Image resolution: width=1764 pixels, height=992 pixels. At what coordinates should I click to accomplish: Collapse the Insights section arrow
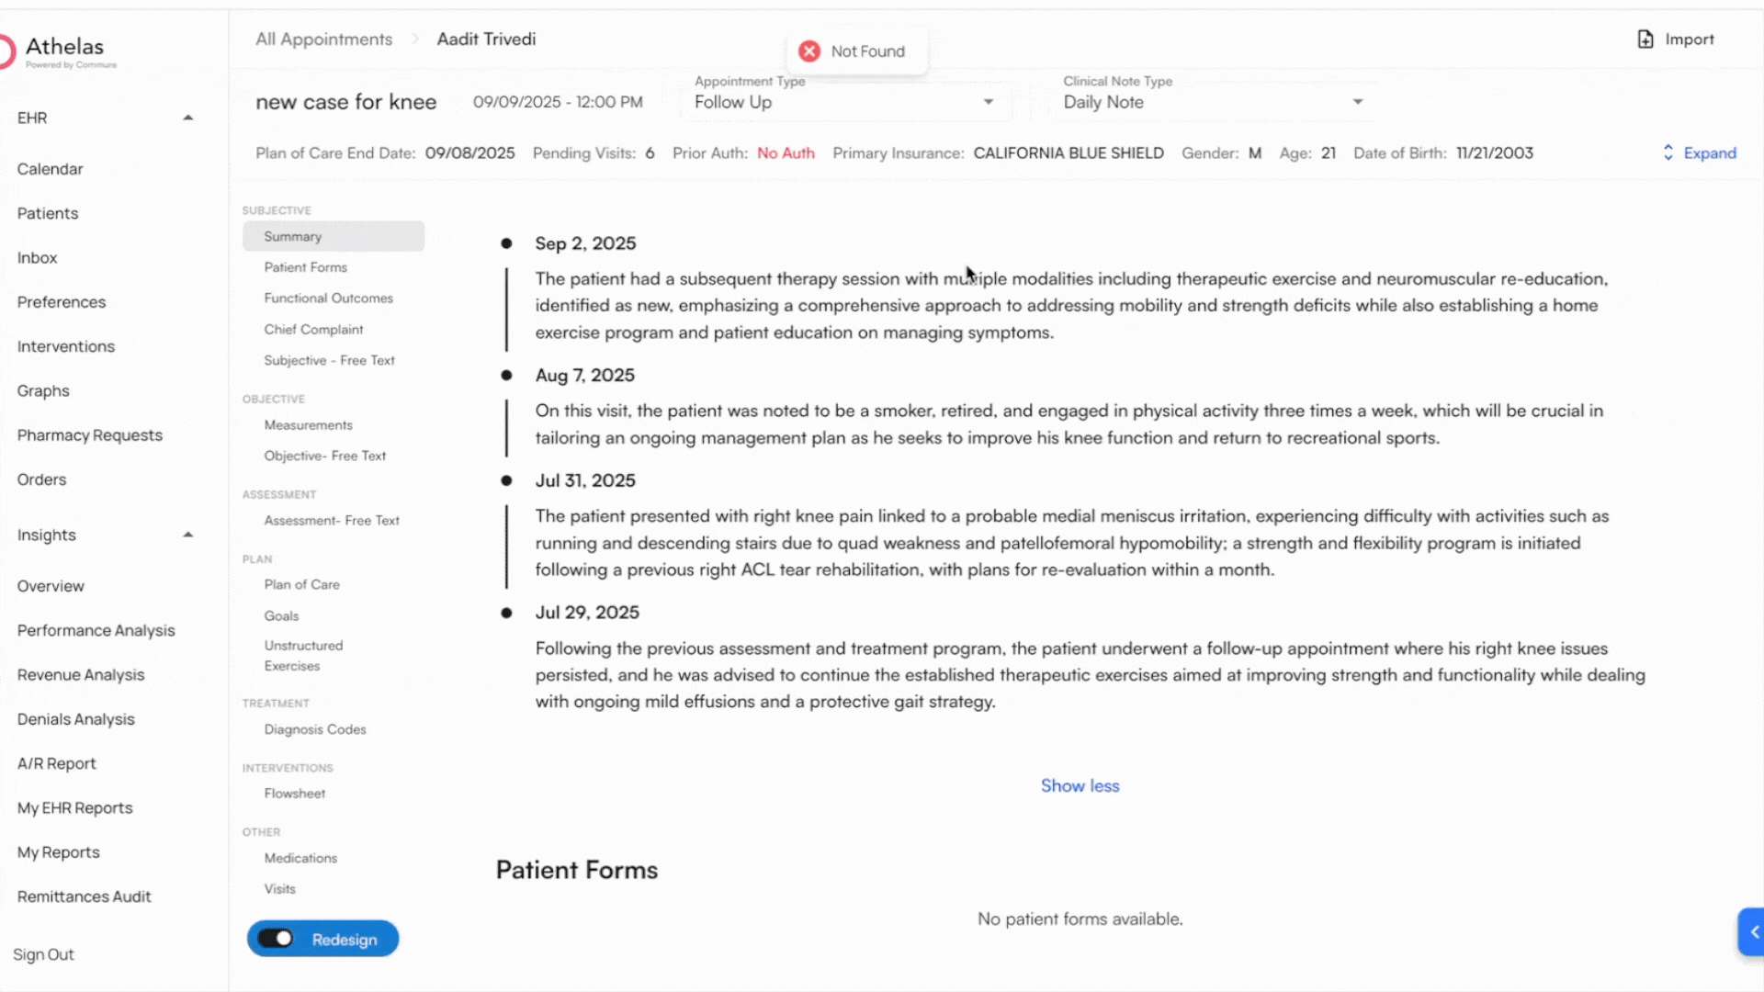point(187,535)
